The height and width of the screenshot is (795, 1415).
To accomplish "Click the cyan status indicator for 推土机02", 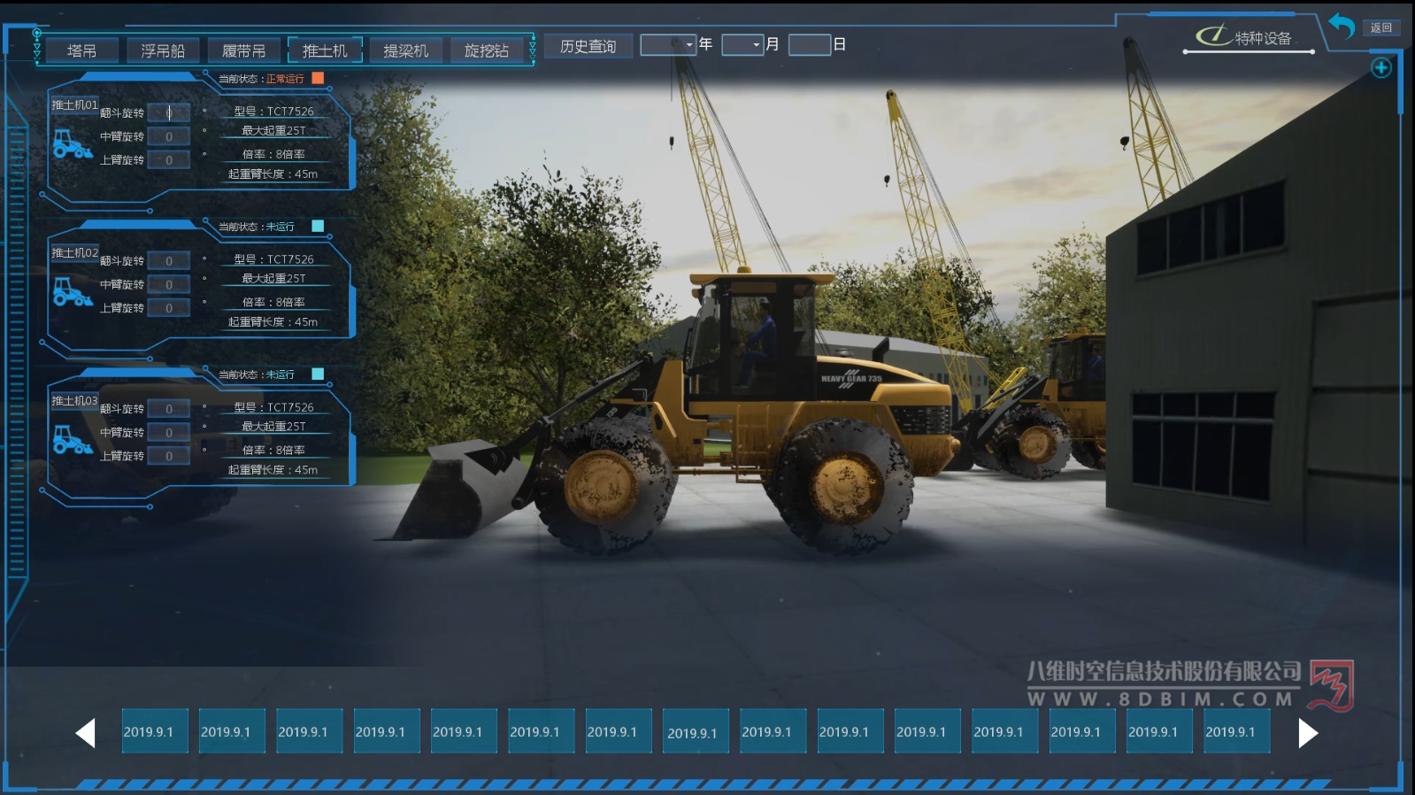I will pyautogui.click(x=318, y=226).
